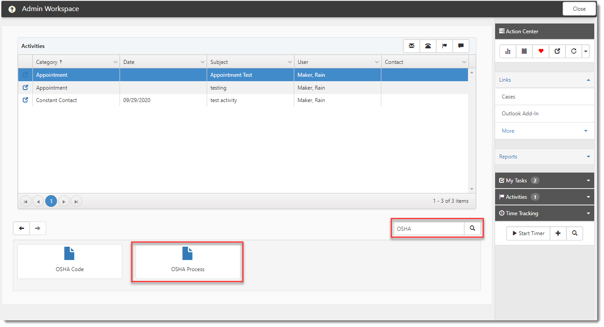Image resolution: width=604 pixels, height=327 pixels.
Task: Click the Start Timer button
Action: tap(528, 233)
